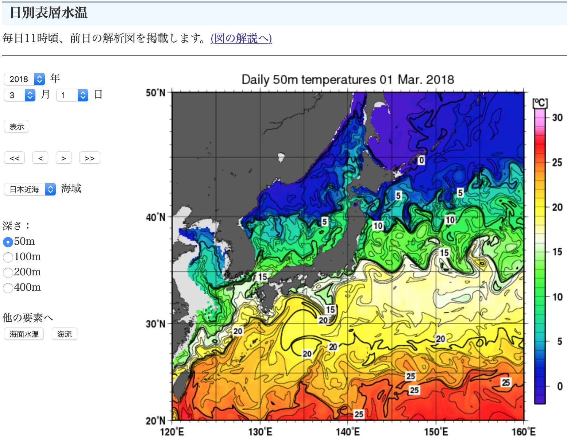Viewport: 567px width, 442px height.
Task: Click the << jump back button
Action: pos(15,158)
